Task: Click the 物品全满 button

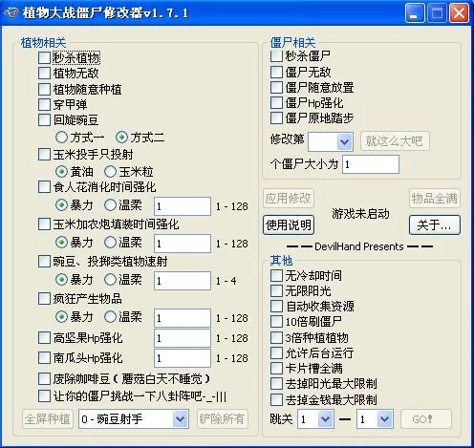Action: click(435, 199)
